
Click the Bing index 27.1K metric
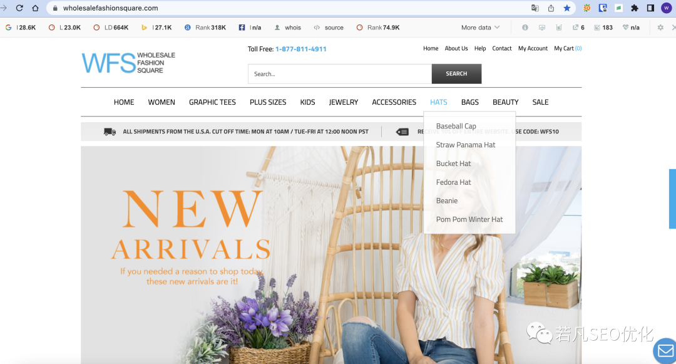156,27
